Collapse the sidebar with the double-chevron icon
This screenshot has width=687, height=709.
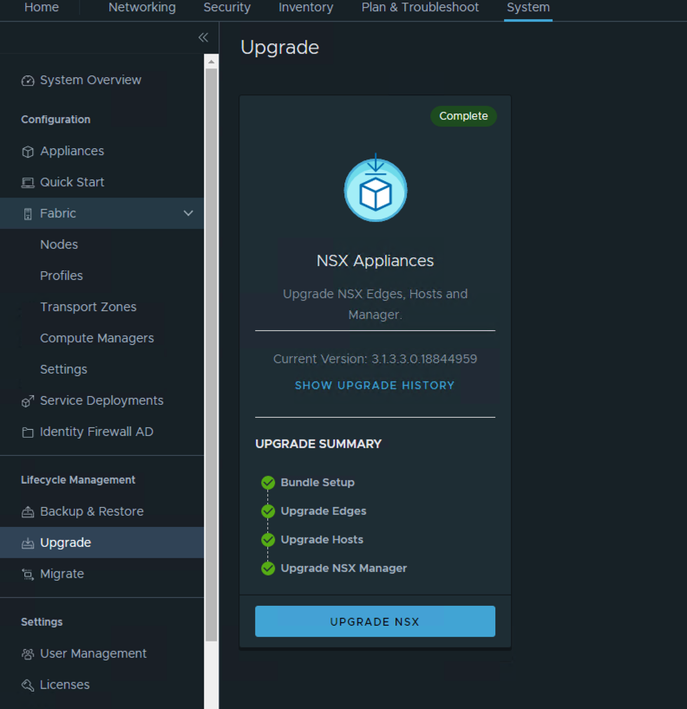203,37
